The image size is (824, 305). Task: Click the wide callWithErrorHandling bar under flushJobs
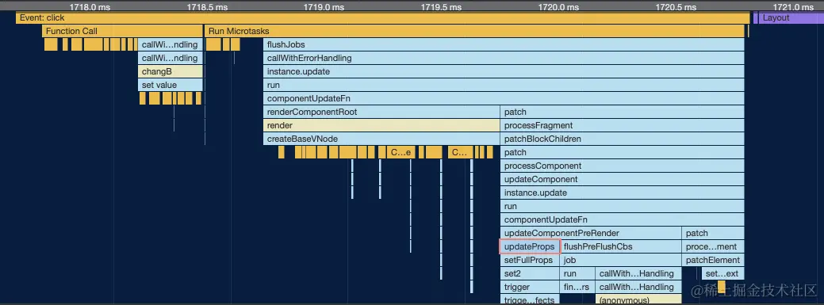pos(504,59)
